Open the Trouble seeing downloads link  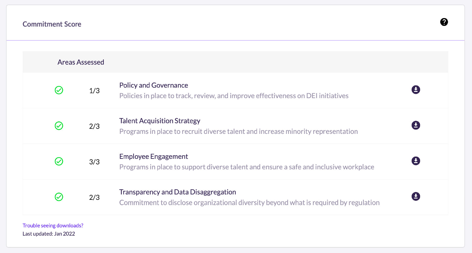pyautogui.click(x=53, y=225)
